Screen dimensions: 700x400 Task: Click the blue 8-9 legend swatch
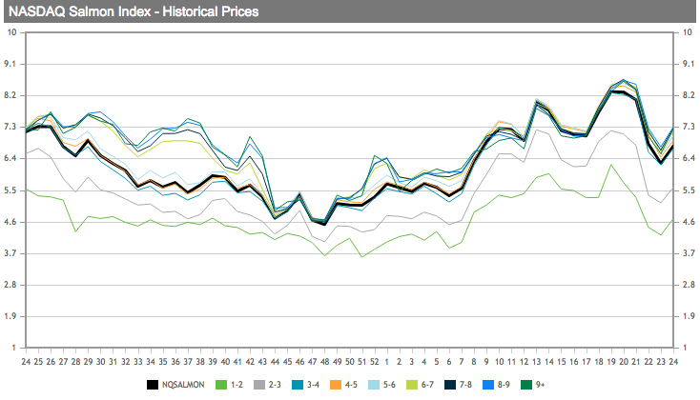pos(488,385)
